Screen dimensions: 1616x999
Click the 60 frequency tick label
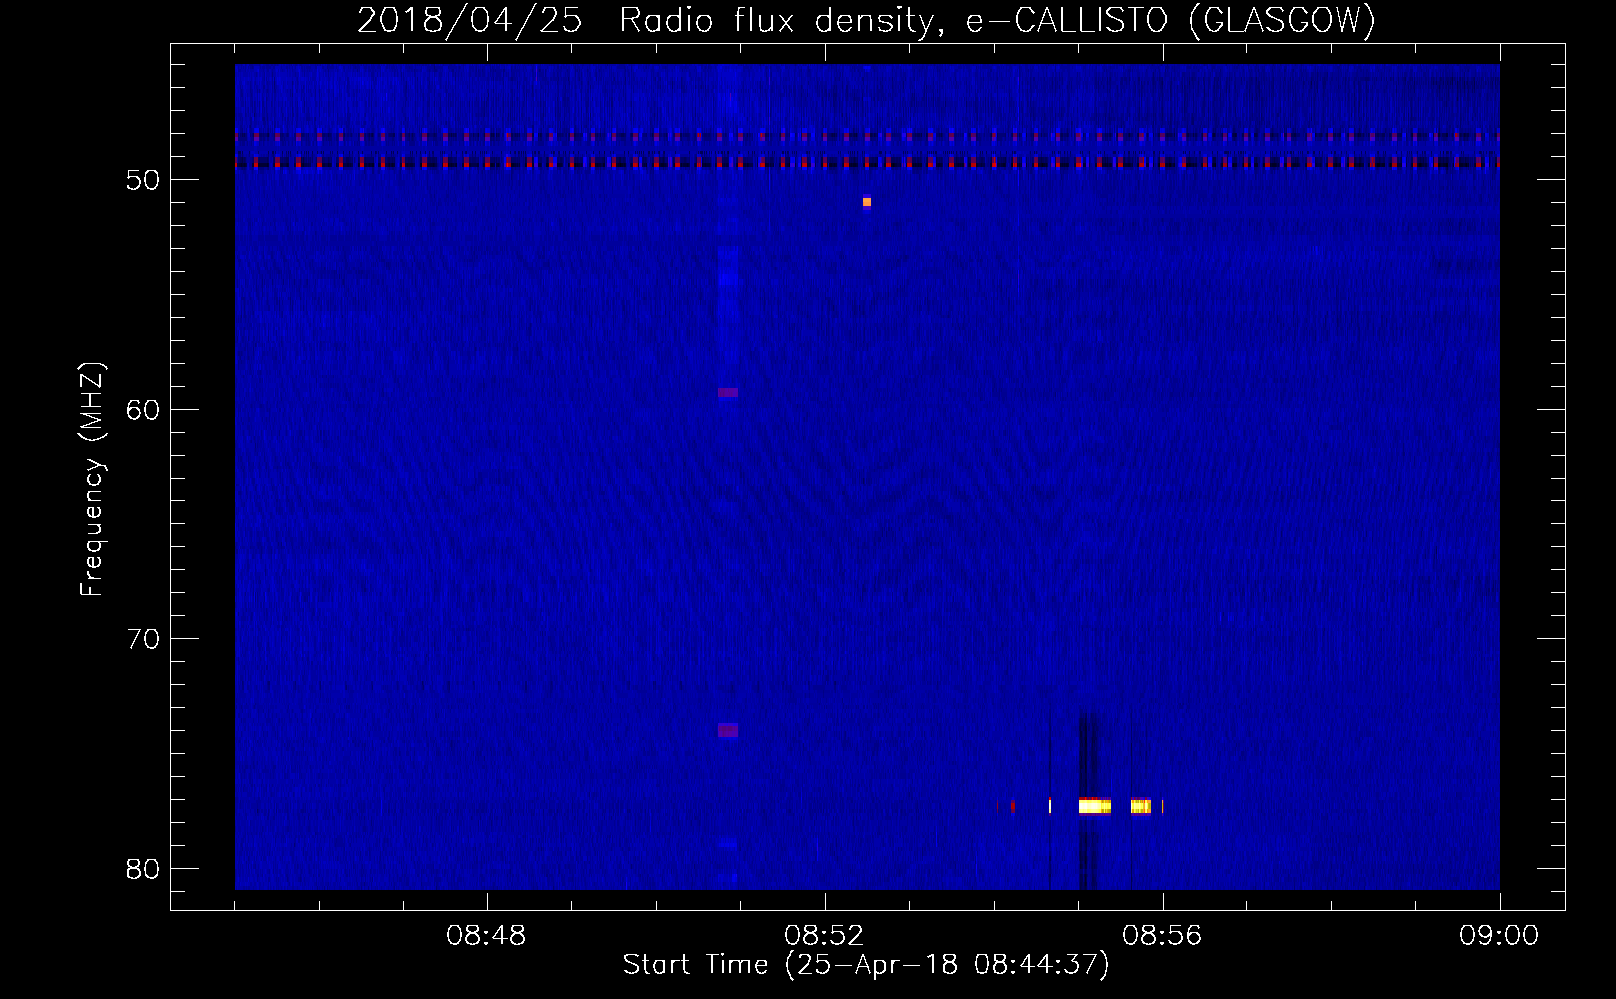coord(144,410)
